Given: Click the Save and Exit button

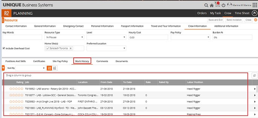Looking at the screenshot, I should 215,20.
